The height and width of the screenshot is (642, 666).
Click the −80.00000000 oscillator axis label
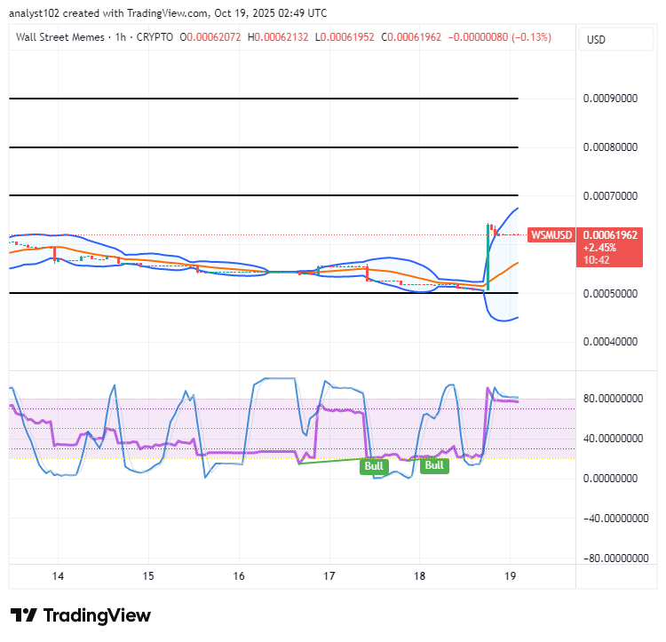tap(616, 559)
